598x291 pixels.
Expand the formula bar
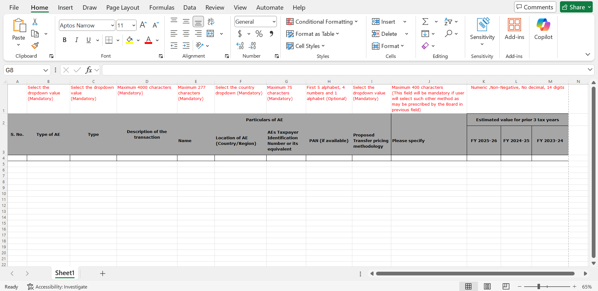coord(590,70)
